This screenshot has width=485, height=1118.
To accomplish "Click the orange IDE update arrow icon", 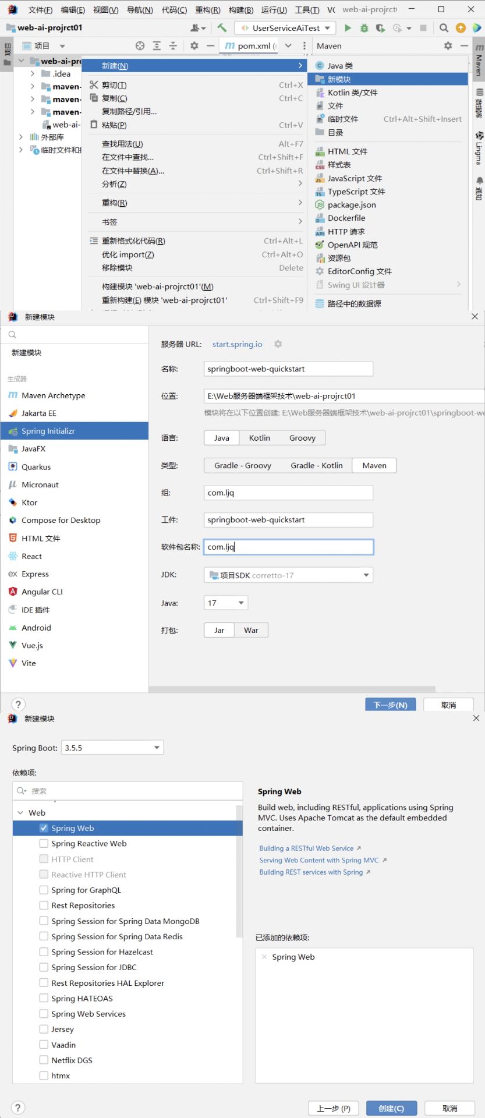I will click(x=461, y=28).
